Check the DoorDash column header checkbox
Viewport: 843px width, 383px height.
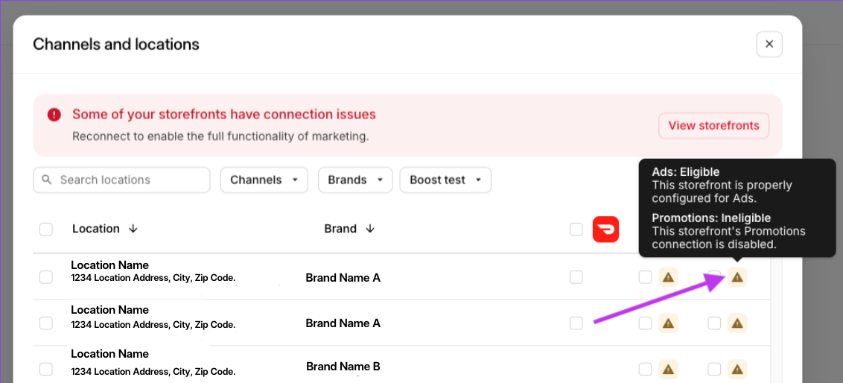pos(576,230)
